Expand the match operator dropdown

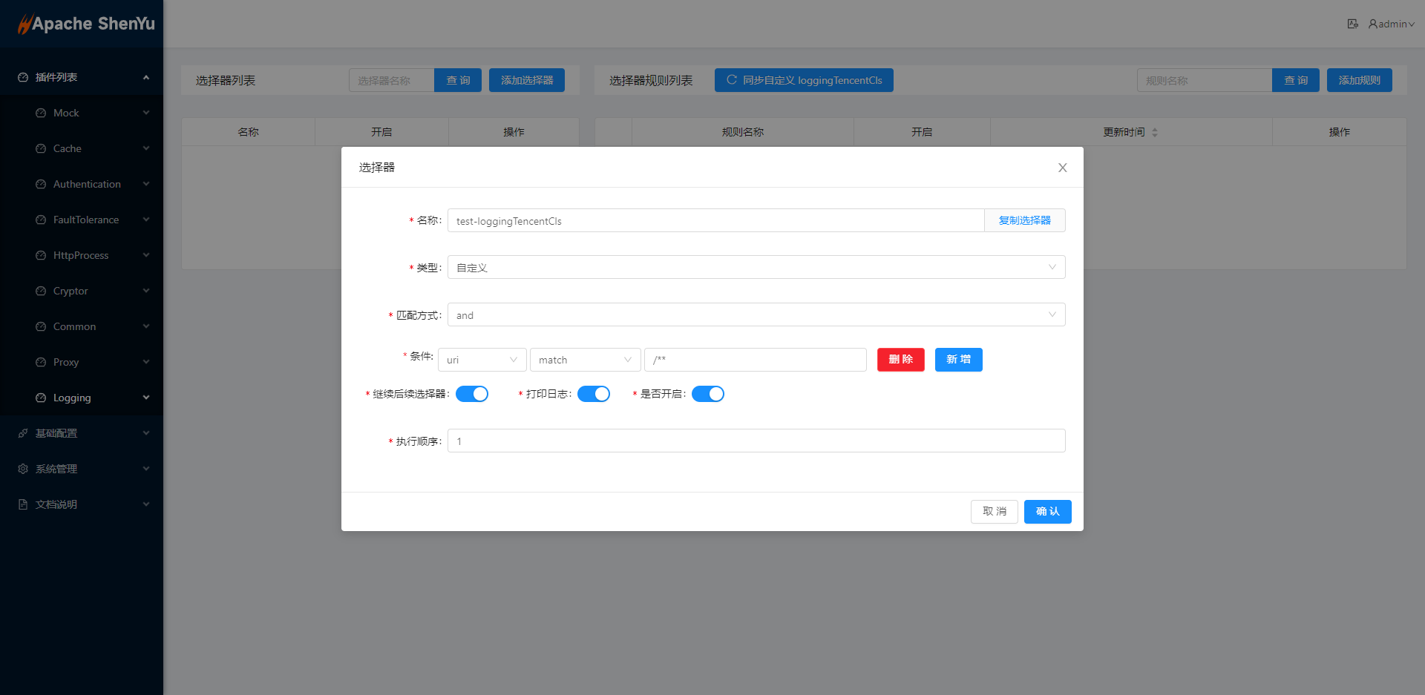click(585, 360)
